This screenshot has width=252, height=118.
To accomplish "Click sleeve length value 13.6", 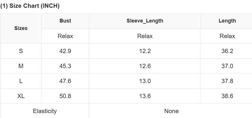I will pos(145,96).
